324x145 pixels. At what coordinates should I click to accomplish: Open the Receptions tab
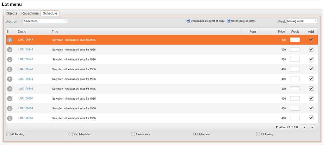click(30, 13)
